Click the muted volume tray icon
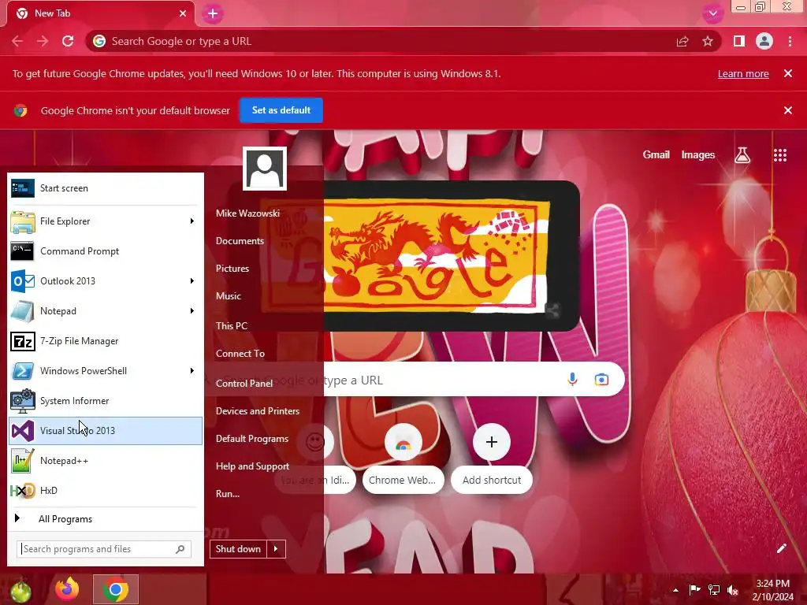Image resolution: width=807 pixels, height=605 pixels. [x=733, y=590]
